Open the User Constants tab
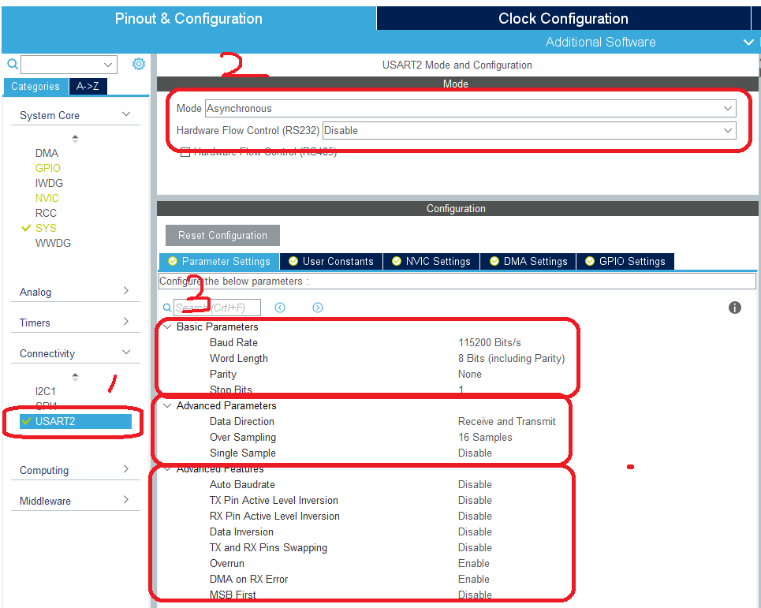 [x=331, y=262]
